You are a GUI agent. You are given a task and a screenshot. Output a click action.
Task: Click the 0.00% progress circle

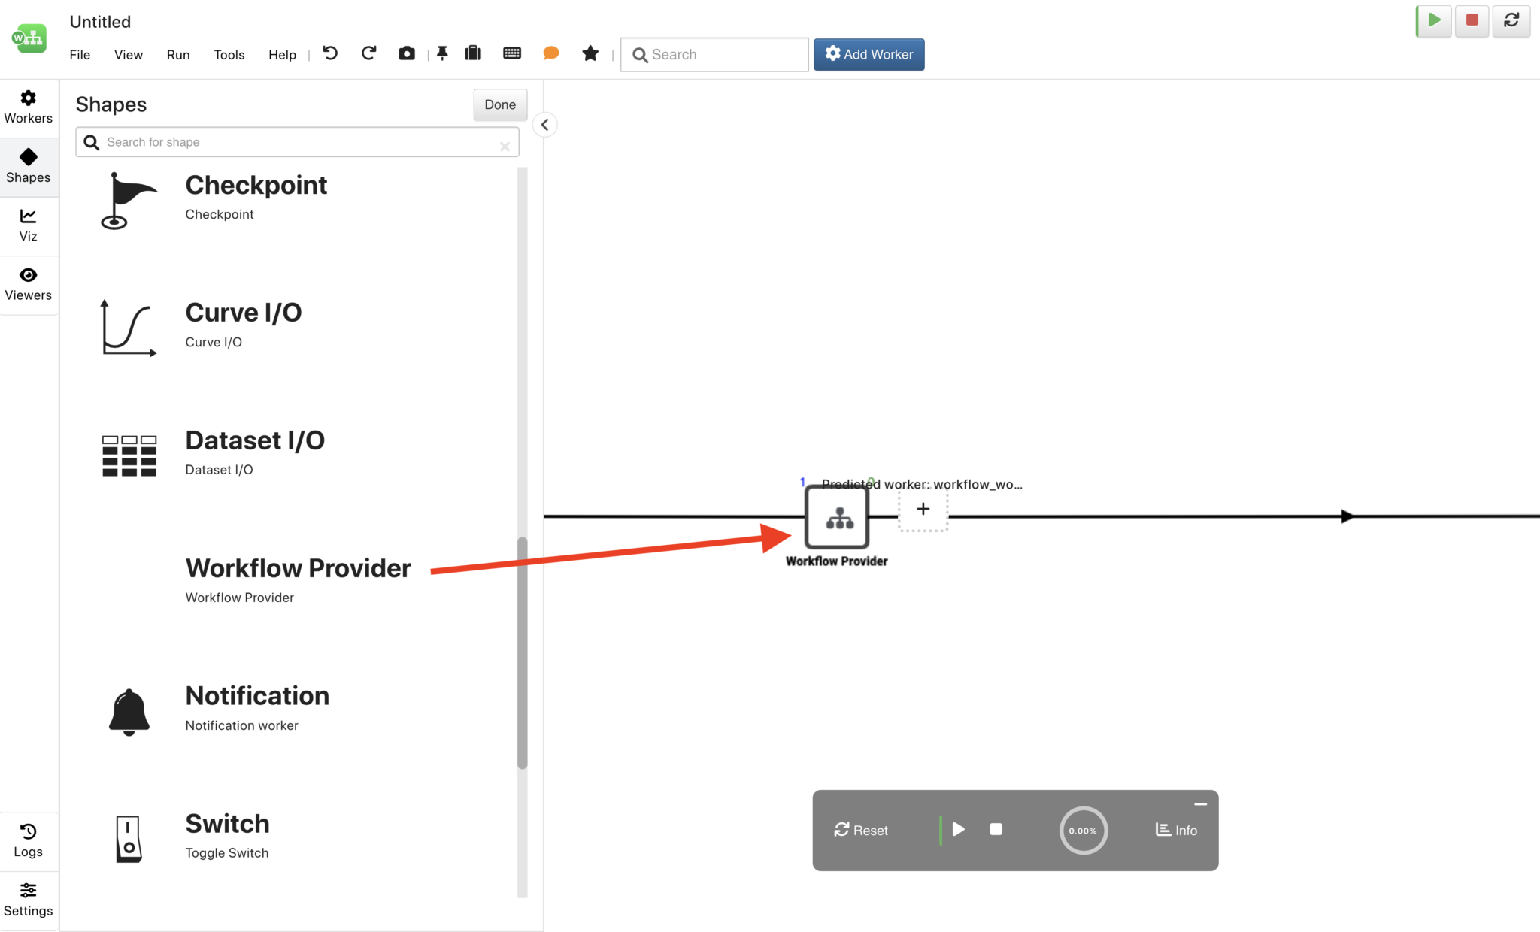[1083, 830]
